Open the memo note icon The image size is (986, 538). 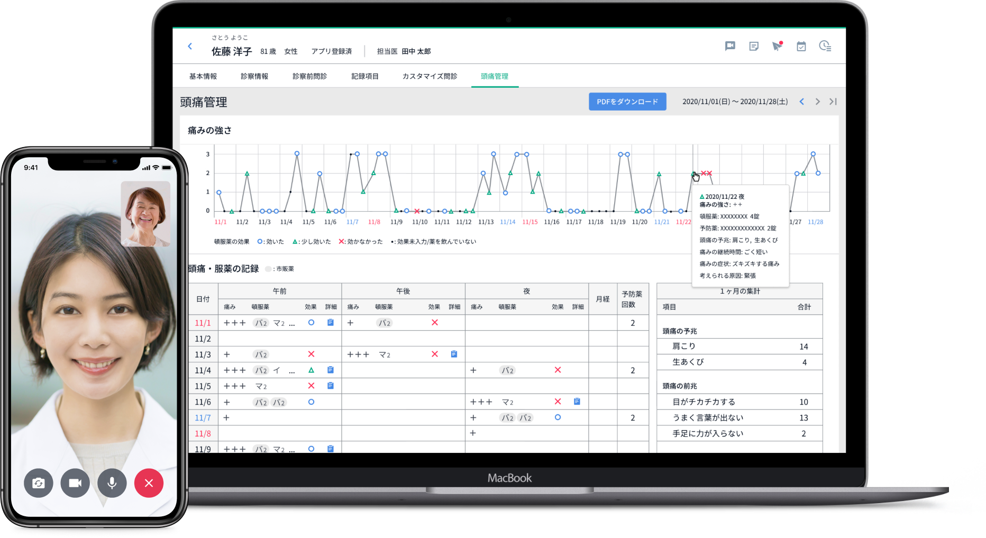754,47
